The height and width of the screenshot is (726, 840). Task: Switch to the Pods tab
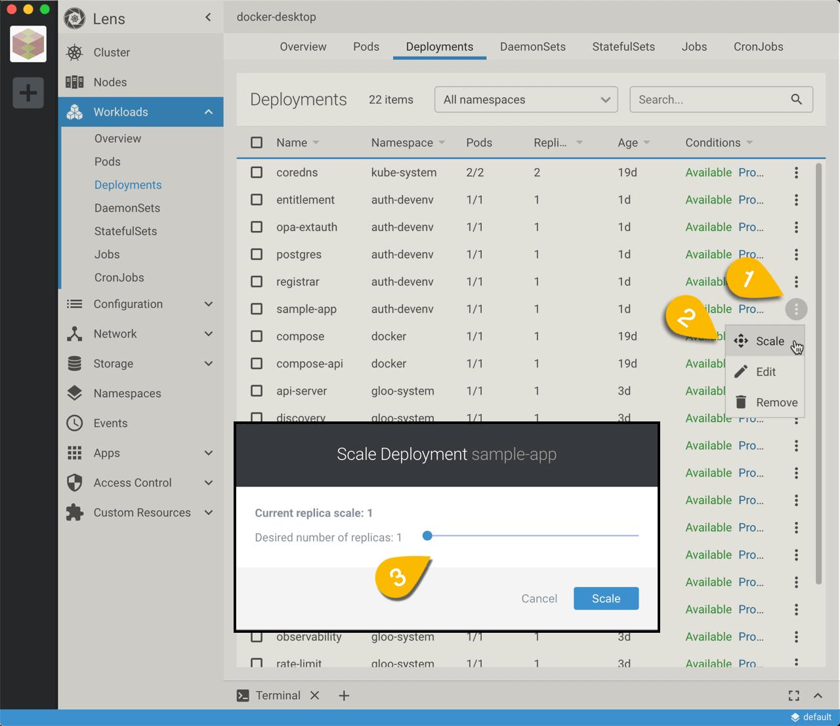coord(366,47)
